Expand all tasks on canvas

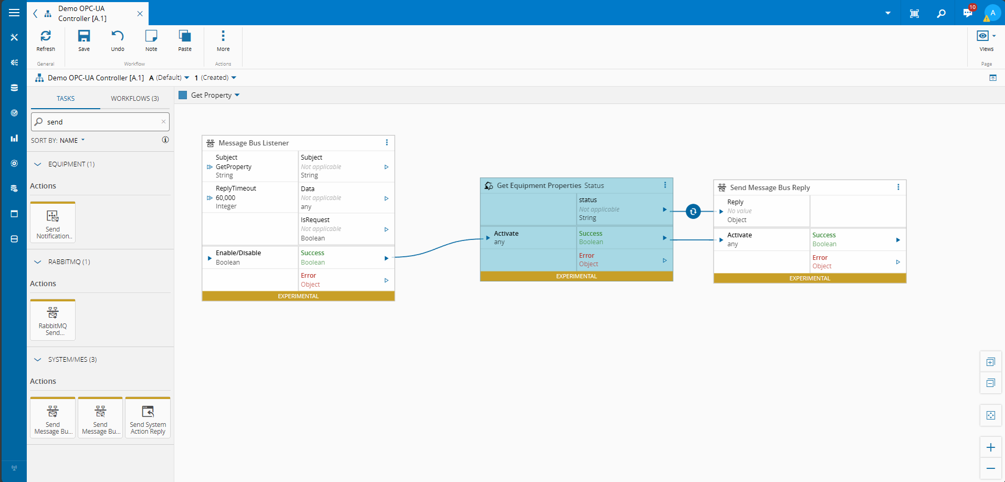(x=991, y=362)
